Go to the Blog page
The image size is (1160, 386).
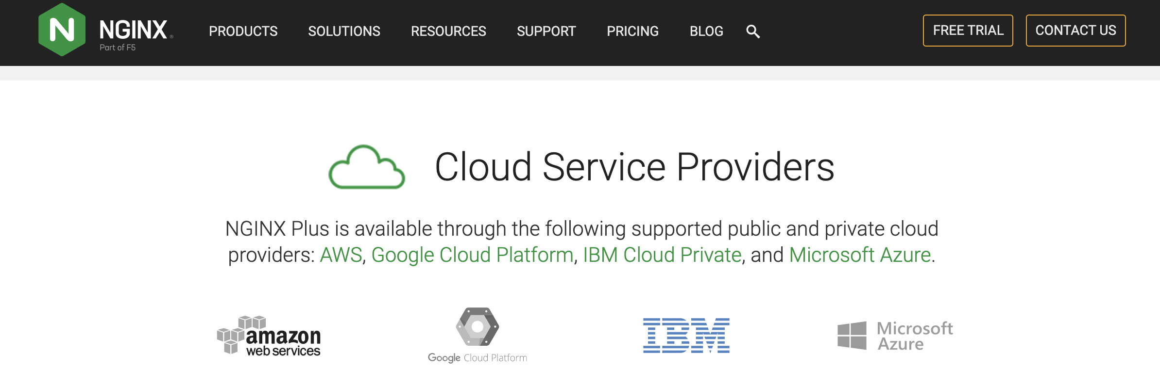coord(707,32)
